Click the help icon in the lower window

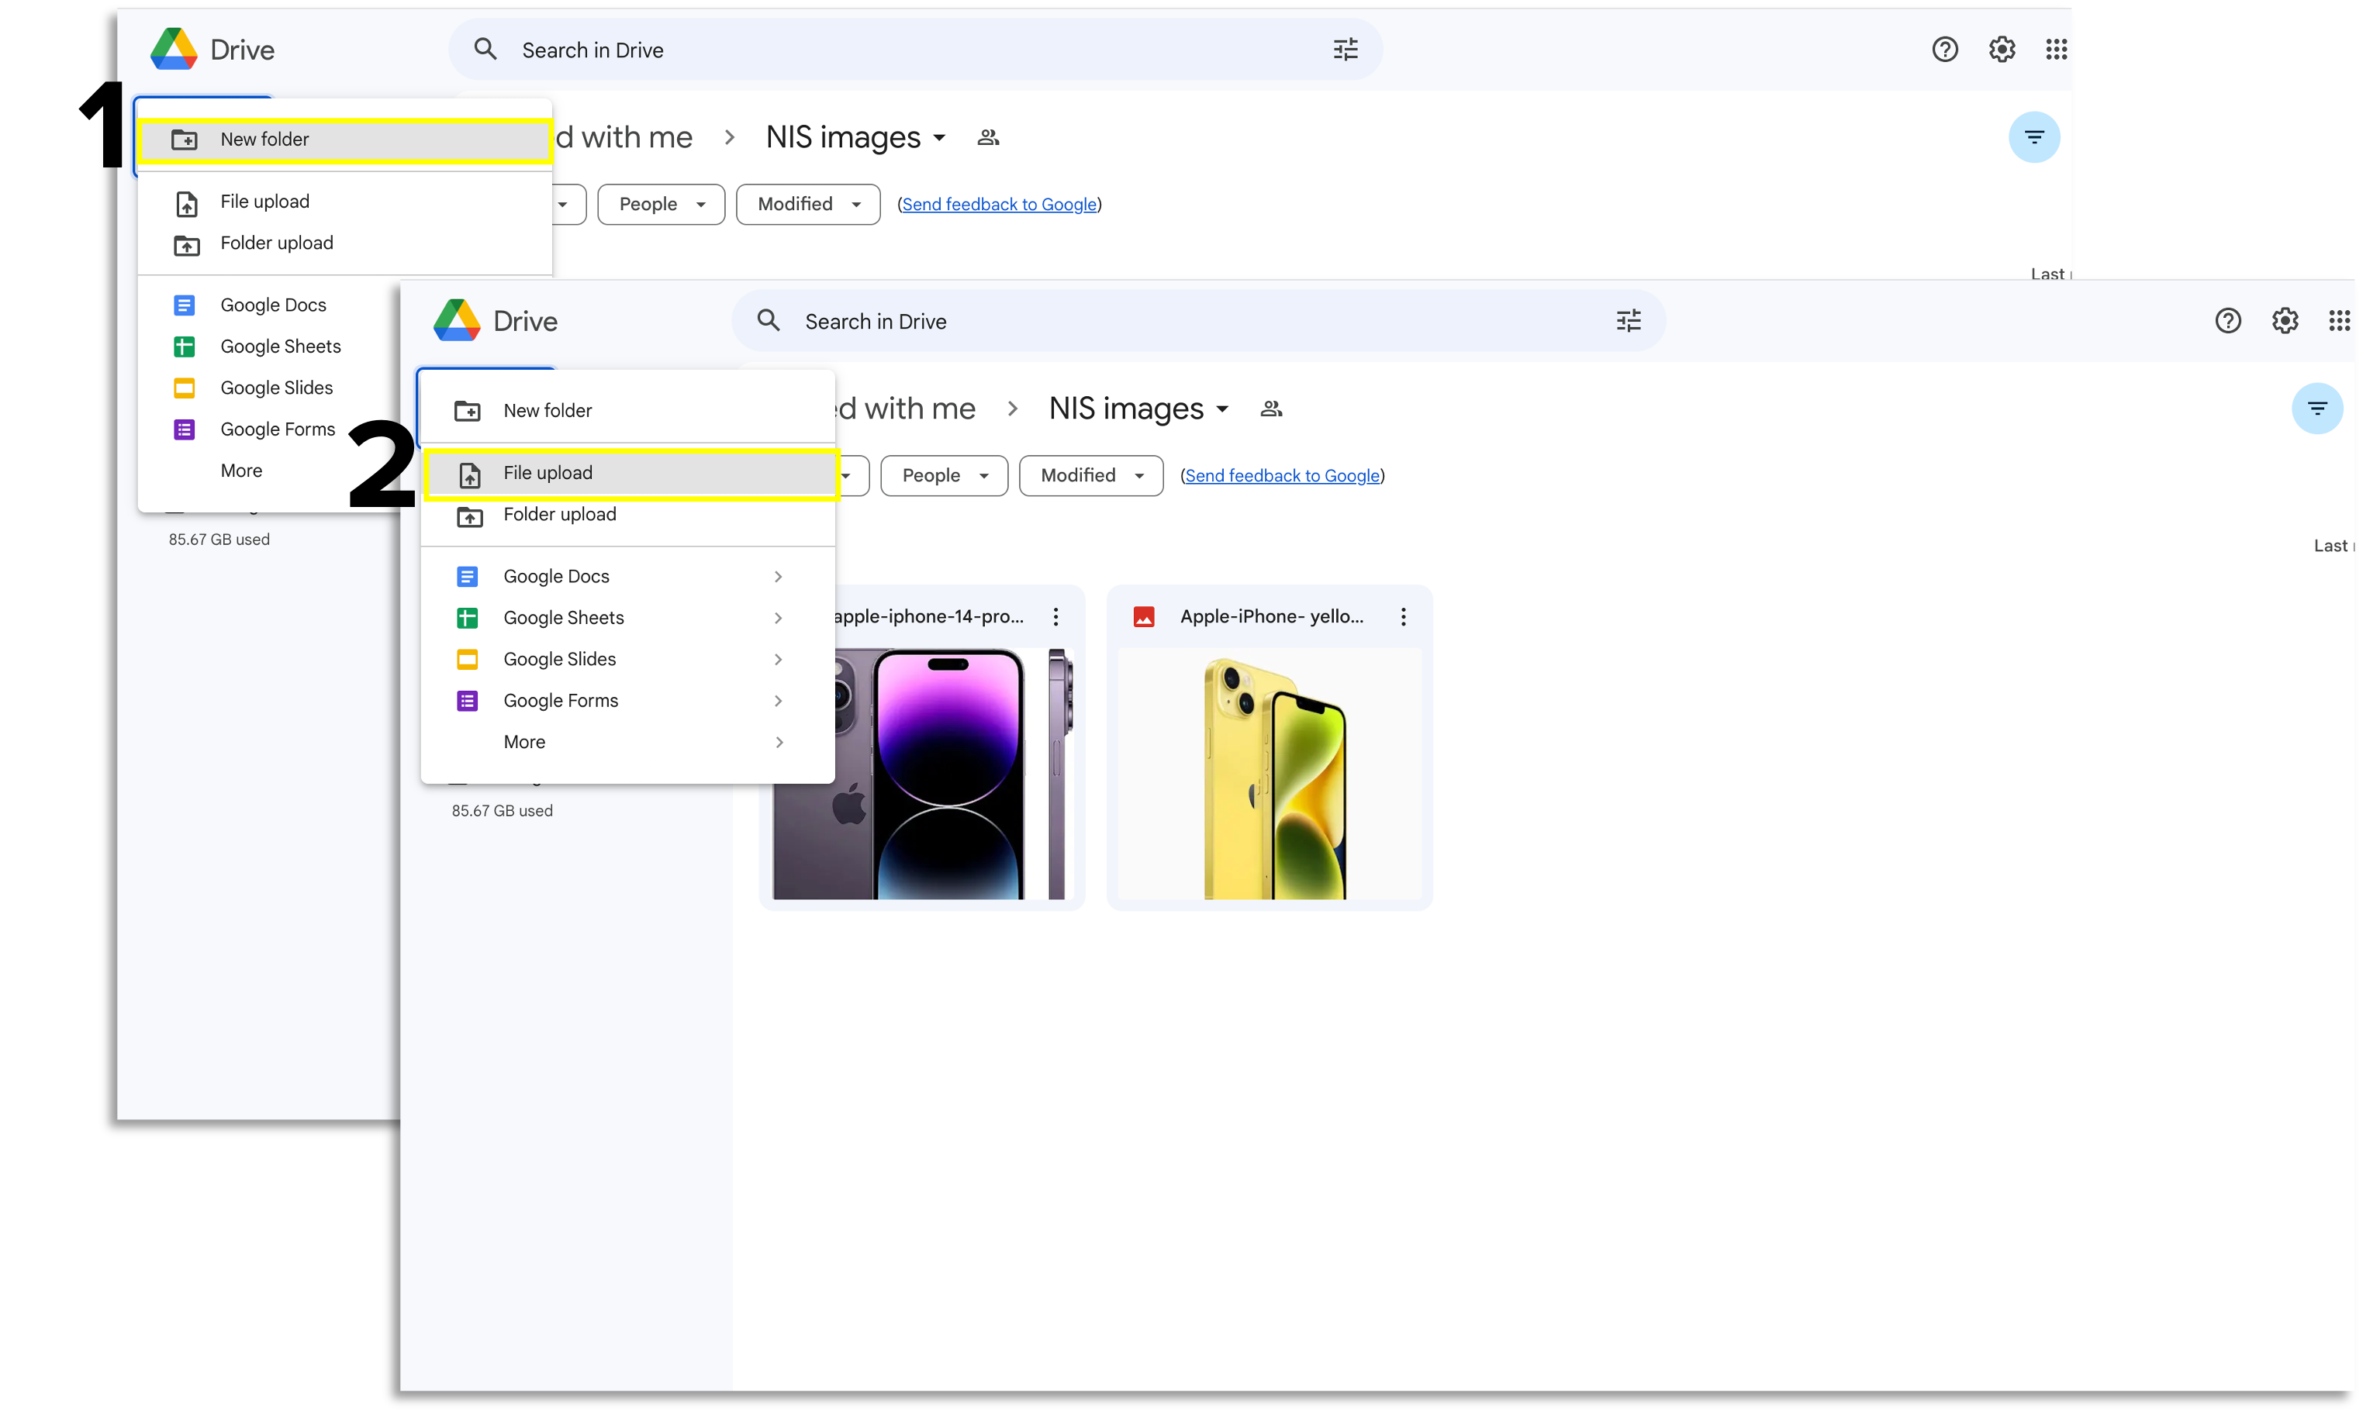(2227, 321)
